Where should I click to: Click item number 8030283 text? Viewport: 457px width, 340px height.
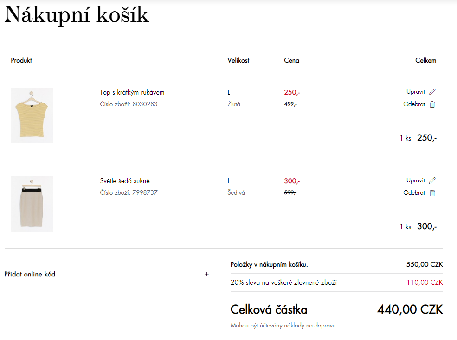coord(129,104)
